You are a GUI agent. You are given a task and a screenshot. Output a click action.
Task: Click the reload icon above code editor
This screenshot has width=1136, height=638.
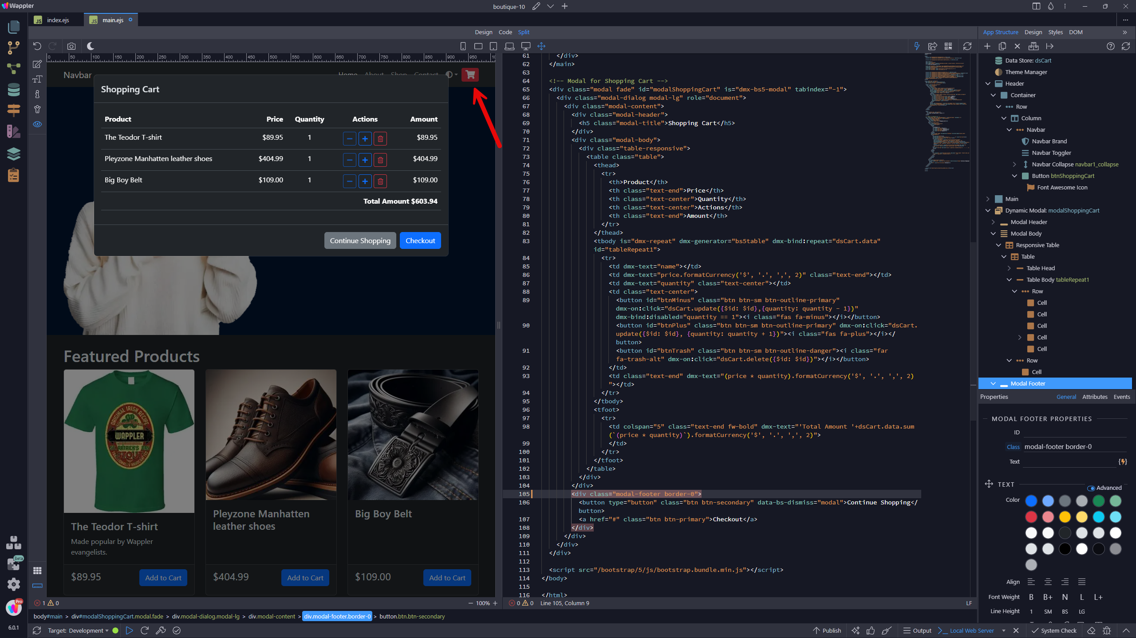tap(967, 46)
